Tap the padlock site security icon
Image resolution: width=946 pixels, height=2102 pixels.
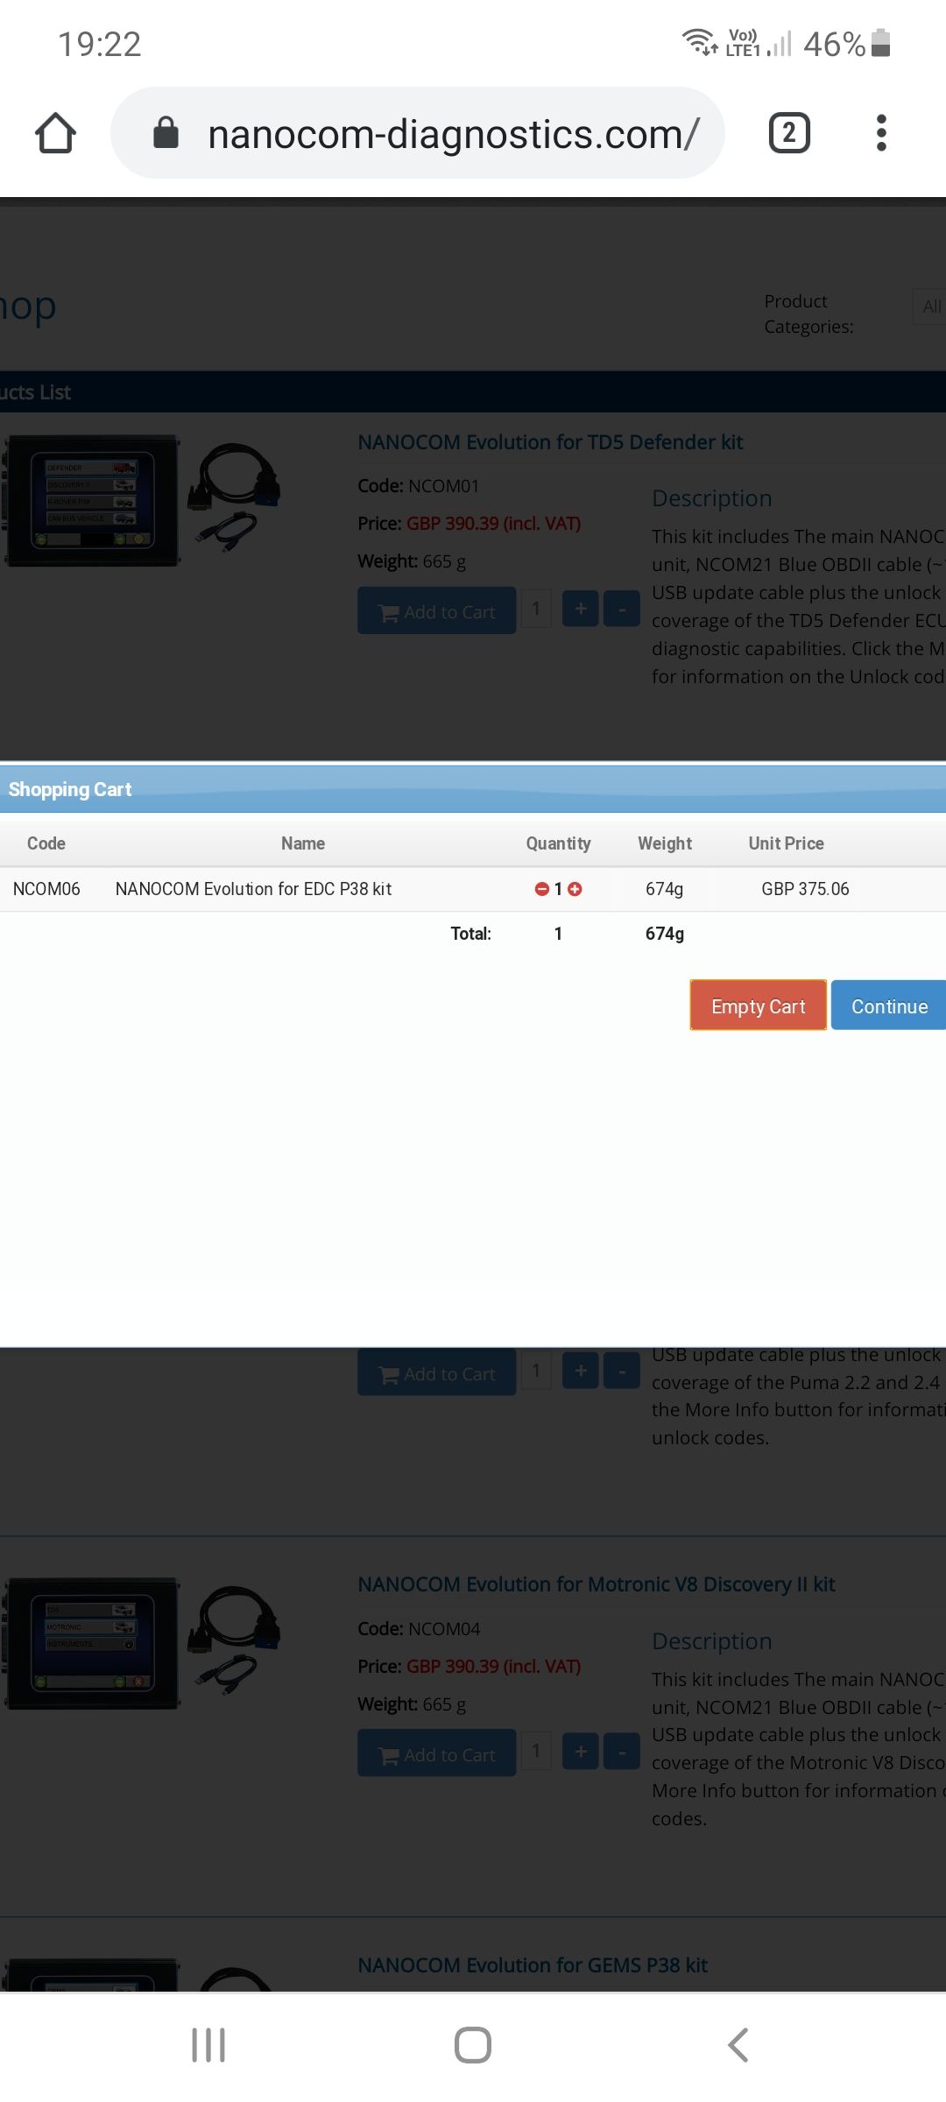tap(166, 133)
